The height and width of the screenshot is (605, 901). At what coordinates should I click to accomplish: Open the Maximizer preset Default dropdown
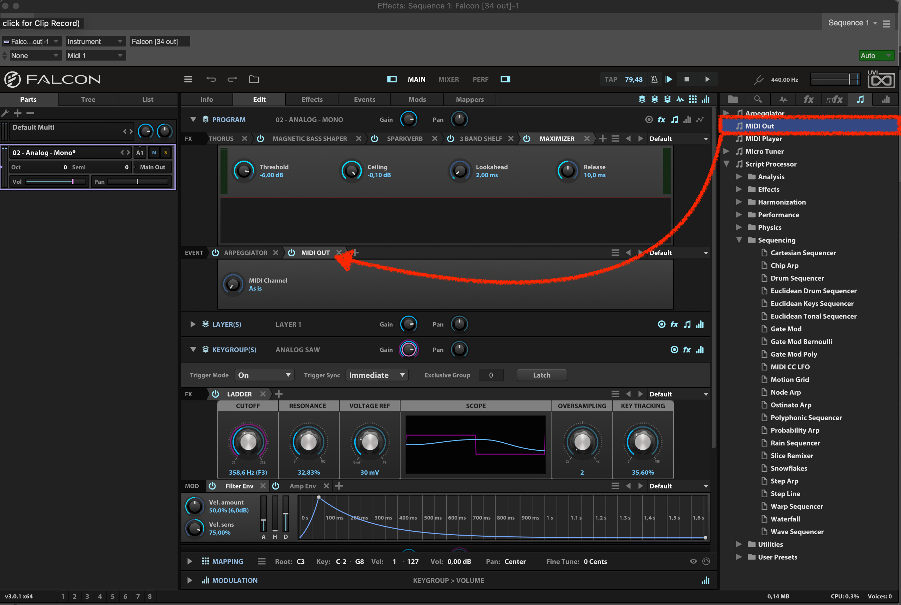[x=678, y=138]
